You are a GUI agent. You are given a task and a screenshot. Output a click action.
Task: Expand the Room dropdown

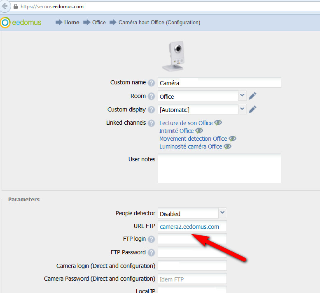click(x=242, y=95)
